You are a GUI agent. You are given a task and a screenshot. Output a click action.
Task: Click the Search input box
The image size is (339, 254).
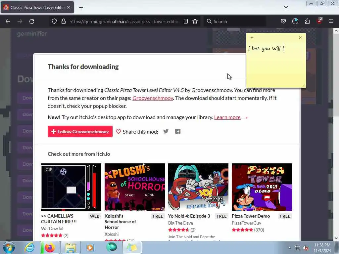235,21
